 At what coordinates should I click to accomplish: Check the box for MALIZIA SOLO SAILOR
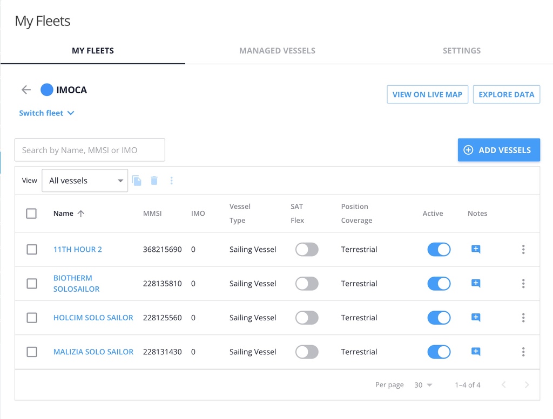pyautogui.click(x=32, y=352)
